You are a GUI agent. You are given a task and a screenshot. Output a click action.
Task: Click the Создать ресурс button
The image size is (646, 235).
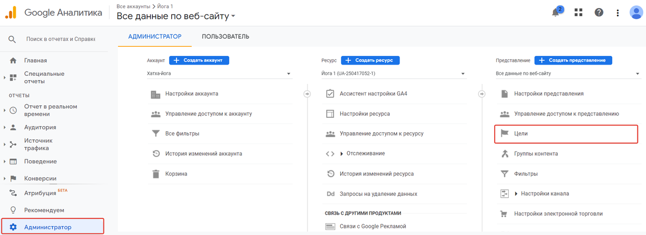point(370,60)
